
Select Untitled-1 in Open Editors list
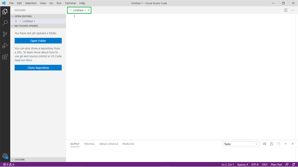click(x=38, y=21)
